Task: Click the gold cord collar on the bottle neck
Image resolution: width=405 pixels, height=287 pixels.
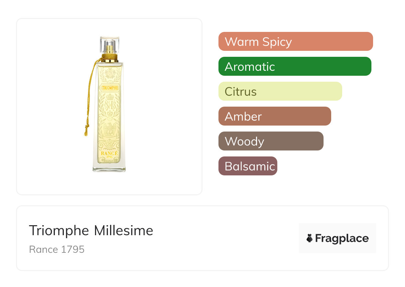Action: [109, 57]
